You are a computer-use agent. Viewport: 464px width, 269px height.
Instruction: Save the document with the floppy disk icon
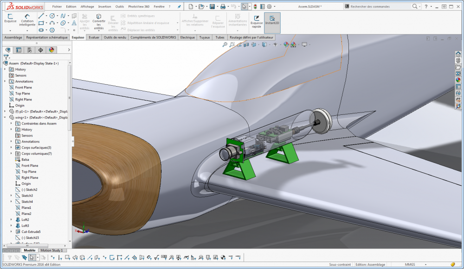coord(212,6)
